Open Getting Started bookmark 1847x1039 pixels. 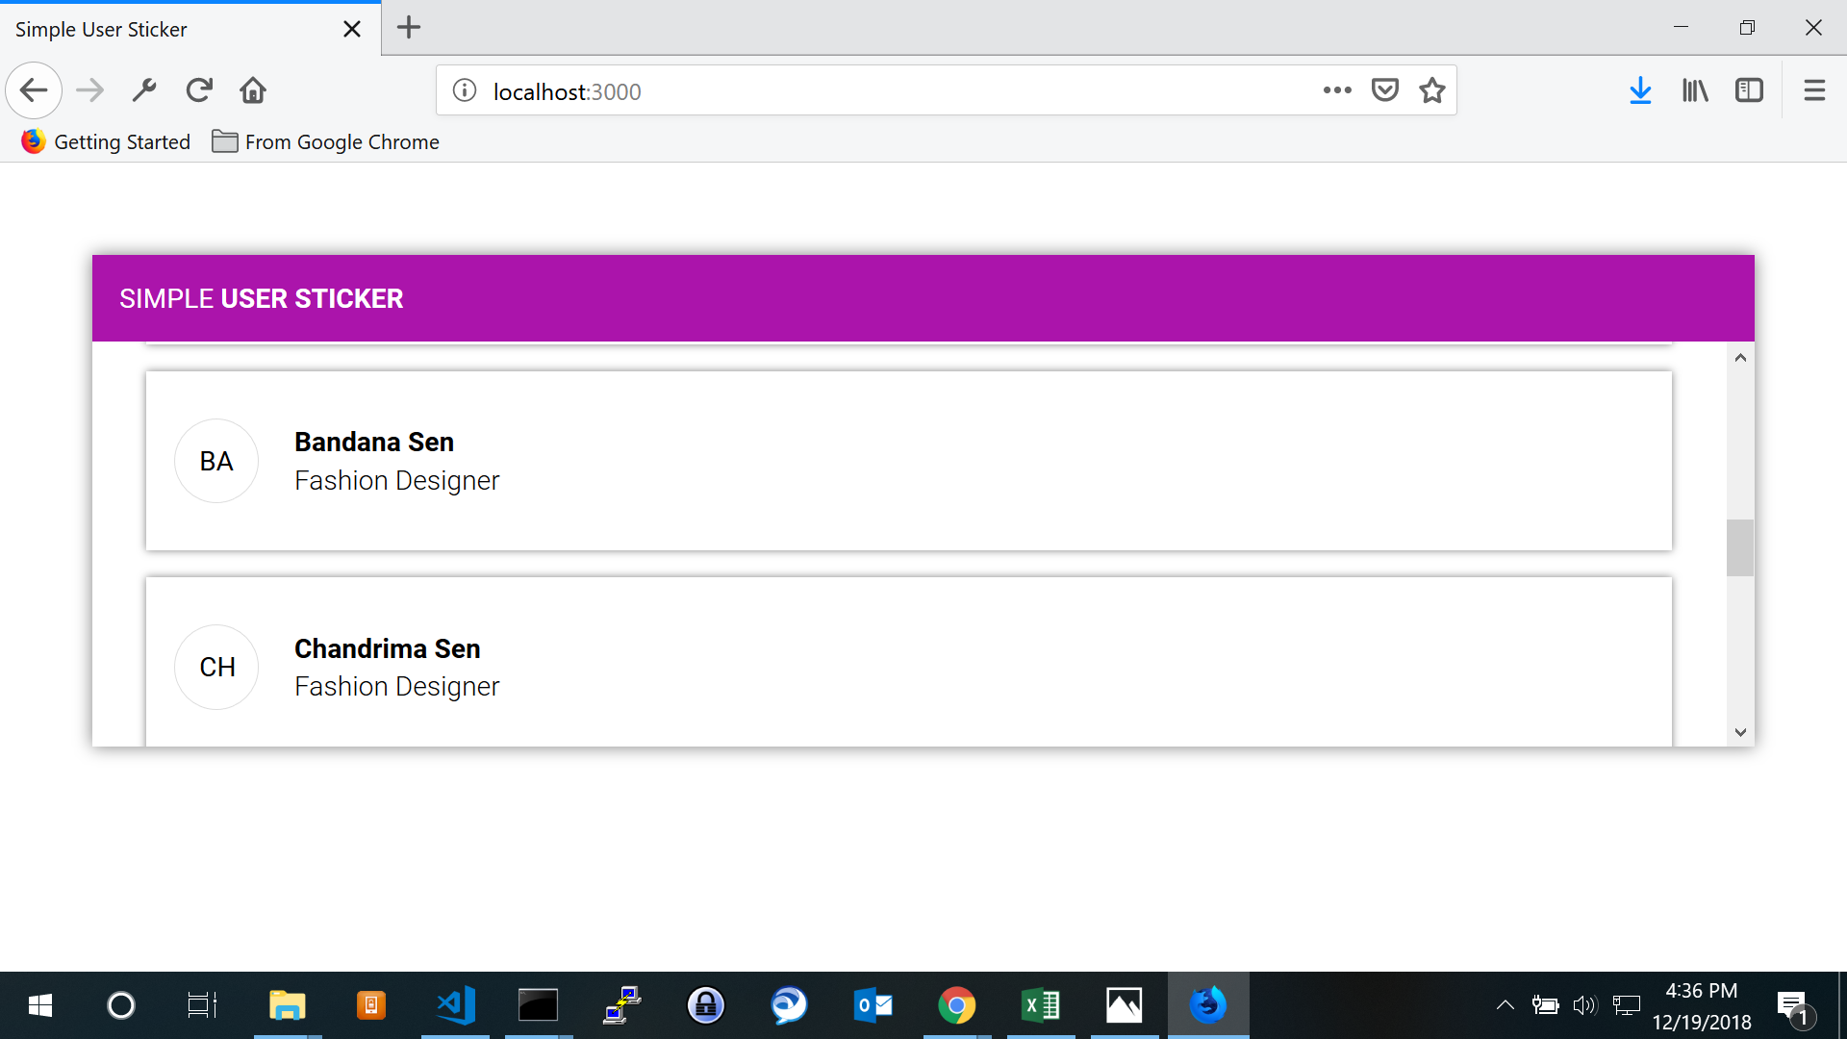[x=106, y=142]
